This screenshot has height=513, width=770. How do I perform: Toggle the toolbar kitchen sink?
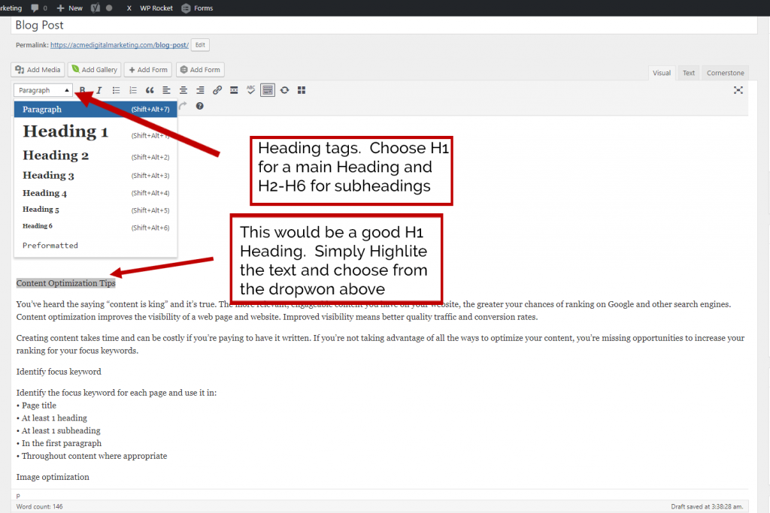[268, 90]
